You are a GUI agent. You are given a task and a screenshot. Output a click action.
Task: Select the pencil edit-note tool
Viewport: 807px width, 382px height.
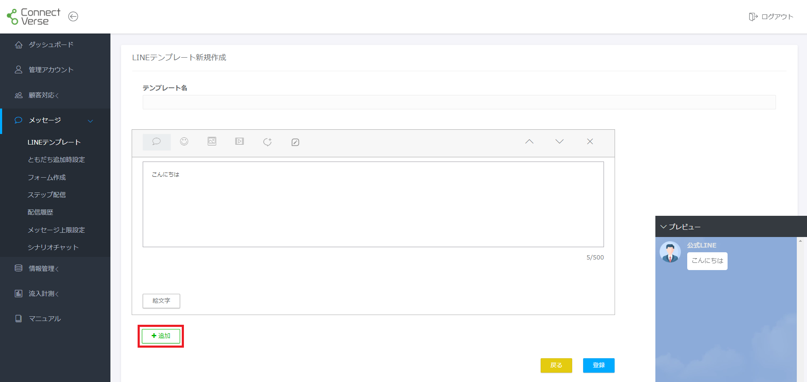click(x=295, y=142)
